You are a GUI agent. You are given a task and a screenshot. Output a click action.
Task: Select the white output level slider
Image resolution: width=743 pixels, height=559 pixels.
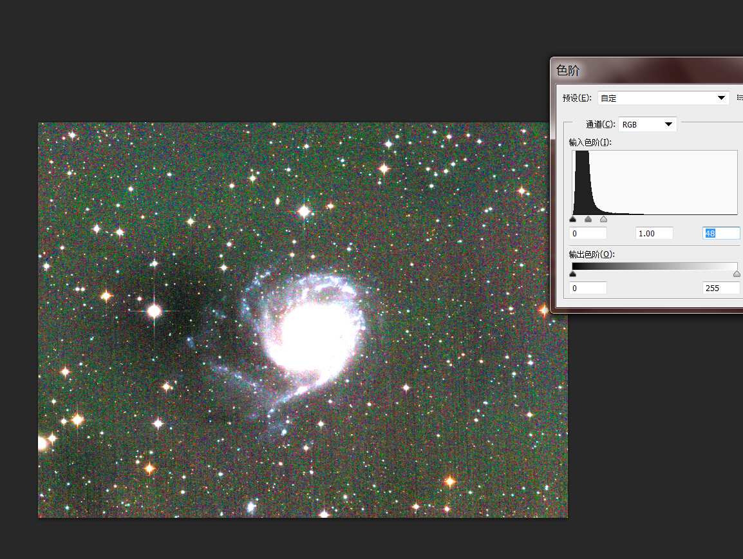[737, 274]
